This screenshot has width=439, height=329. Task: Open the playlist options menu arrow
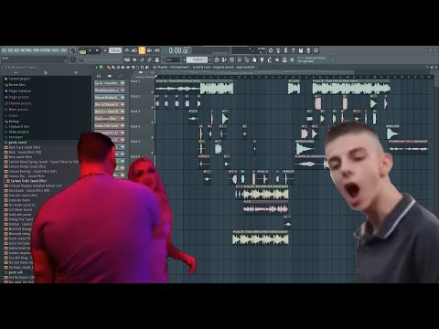point(97,68)
